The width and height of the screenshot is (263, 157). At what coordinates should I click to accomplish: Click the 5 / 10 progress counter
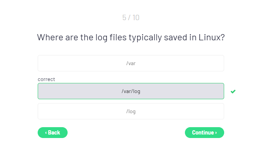click(x=131, y=17)
